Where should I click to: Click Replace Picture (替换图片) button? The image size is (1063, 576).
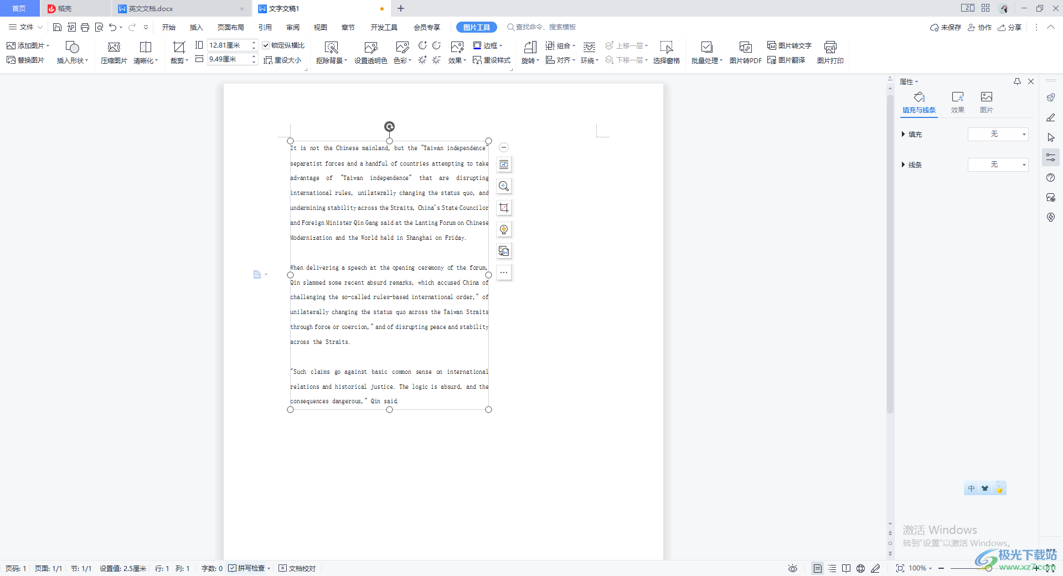[x=25, y=60]
